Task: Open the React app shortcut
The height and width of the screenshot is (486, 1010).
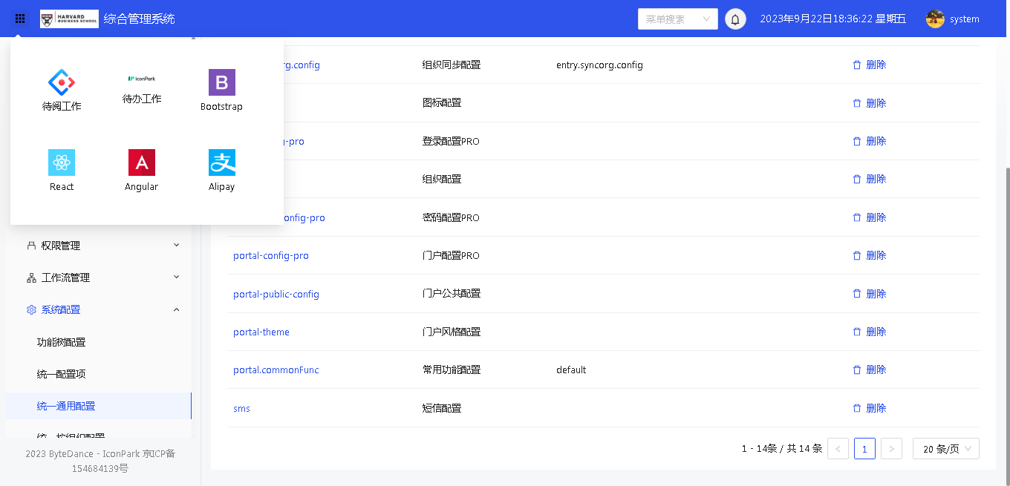Action: [x=62, y=162]
